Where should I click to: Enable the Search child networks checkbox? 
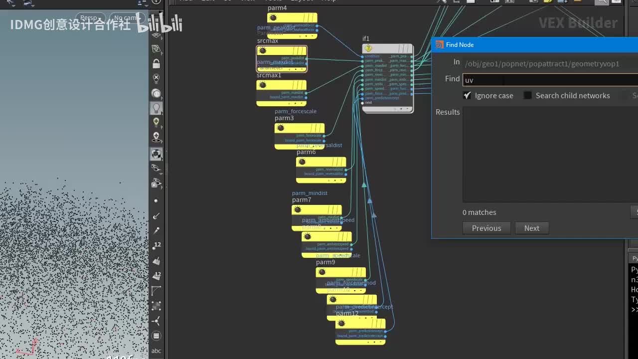[527, 95]
